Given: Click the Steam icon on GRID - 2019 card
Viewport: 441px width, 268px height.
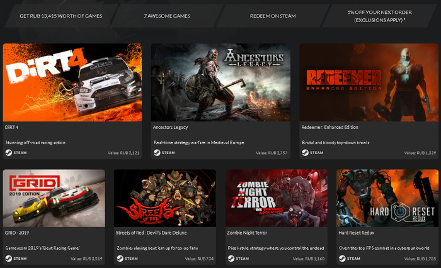Looking at the screenshot, I should [8, 259].
